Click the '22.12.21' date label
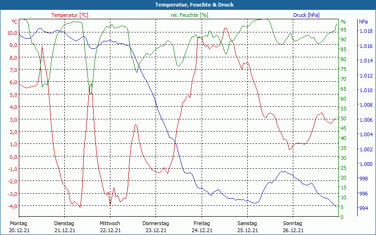 point(110,230)
